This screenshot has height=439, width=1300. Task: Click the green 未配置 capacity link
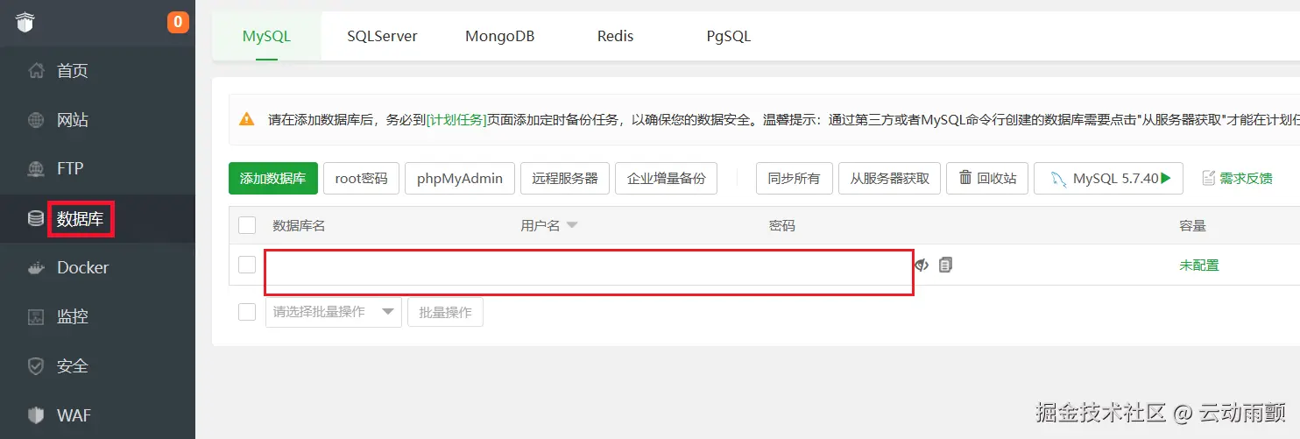(x=1199, y=265)
